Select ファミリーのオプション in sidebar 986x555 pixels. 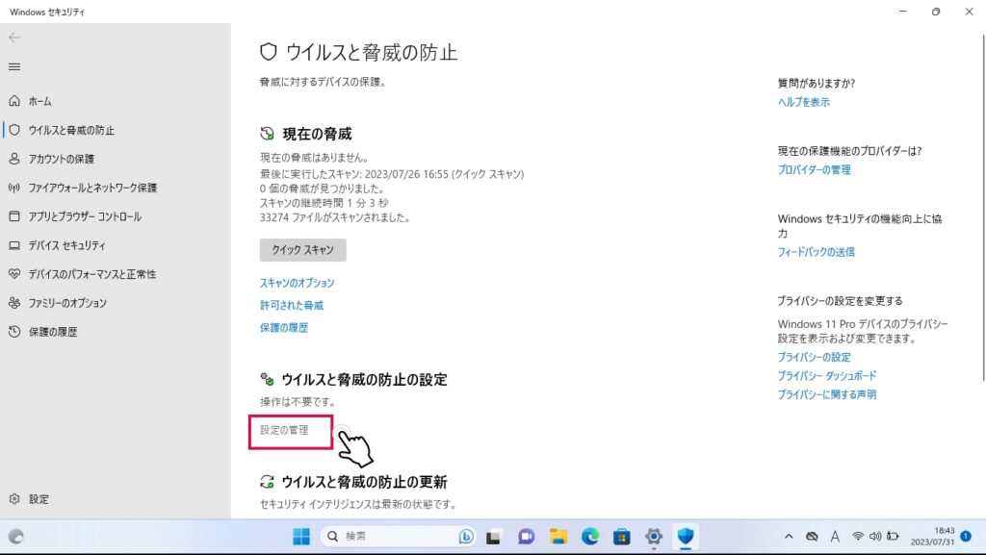(x=67, y=303)
